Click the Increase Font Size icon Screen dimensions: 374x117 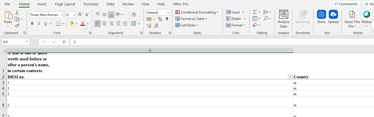coord(80,15)
